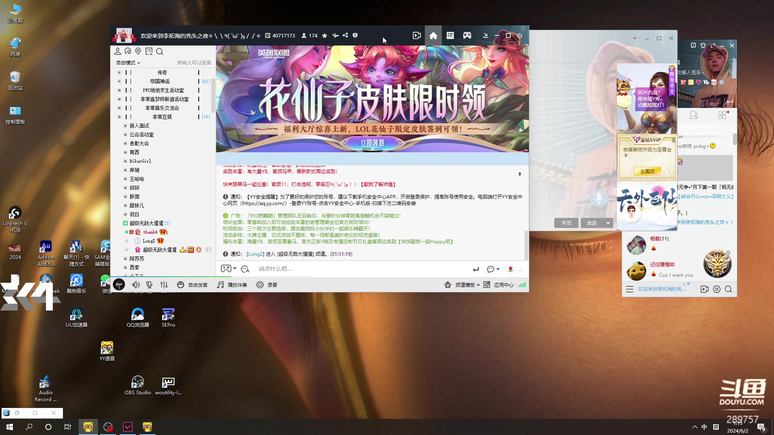
Task: Click the report shield icon in title
Action: click(x=355, y=35)
